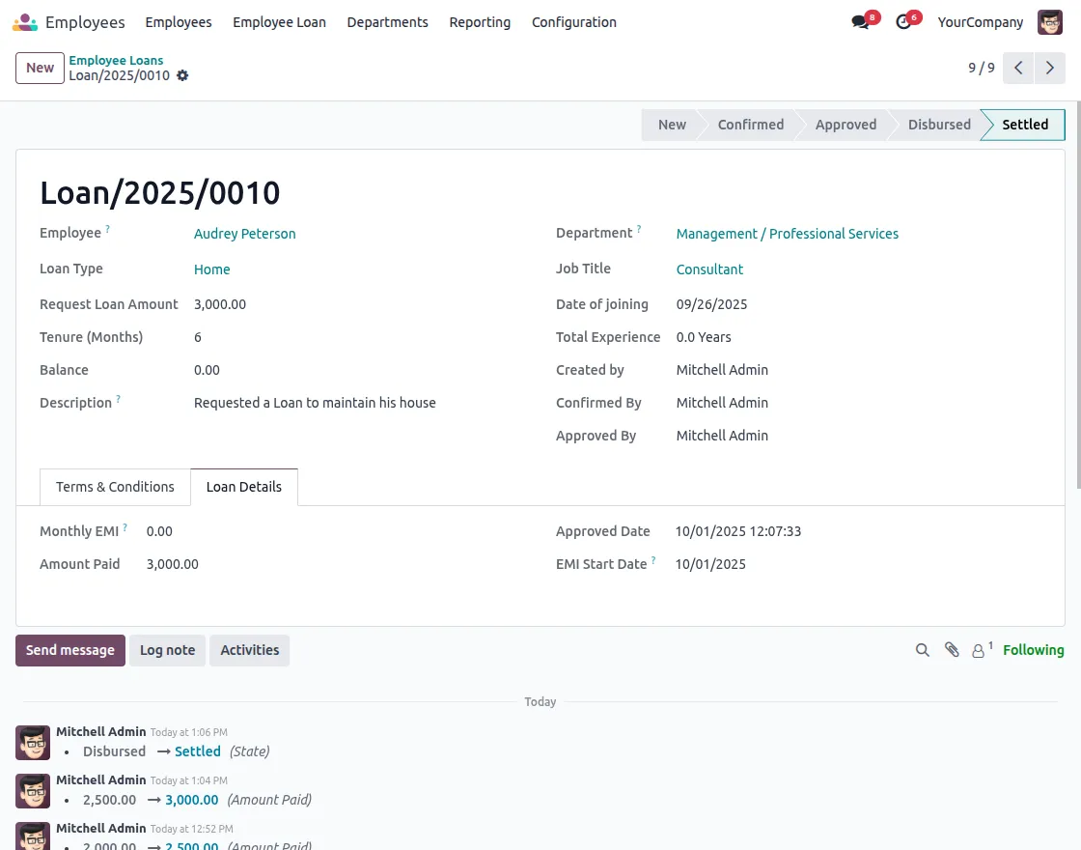
Task: Expand the Reporting menu
Action: tap(480, 22)
